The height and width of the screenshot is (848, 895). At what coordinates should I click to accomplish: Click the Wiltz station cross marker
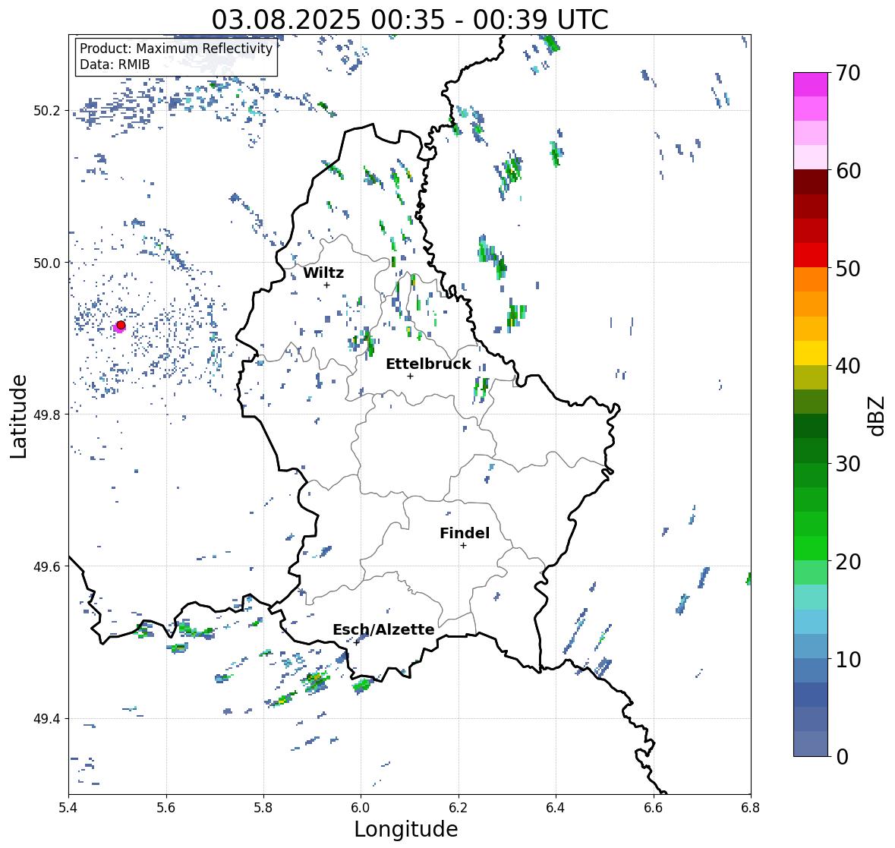tap(326, 285)
